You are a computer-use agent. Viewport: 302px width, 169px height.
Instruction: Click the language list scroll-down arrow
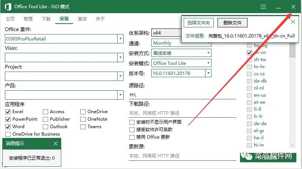[293, 145]
